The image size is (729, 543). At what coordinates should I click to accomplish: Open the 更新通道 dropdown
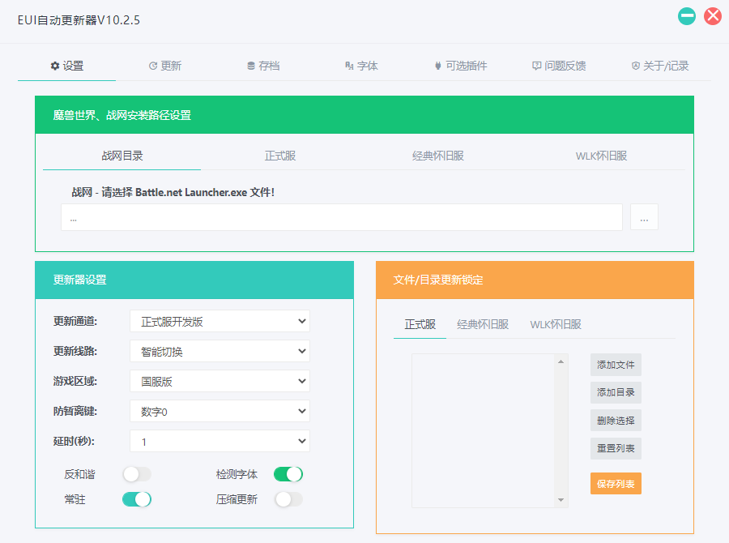[x=220, y=321]
